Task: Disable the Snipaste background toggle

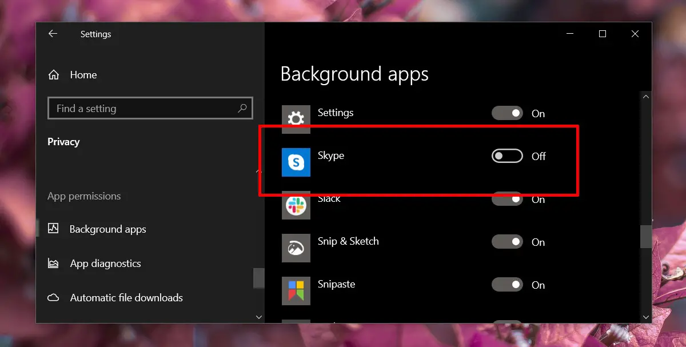Action: [507, 285]
